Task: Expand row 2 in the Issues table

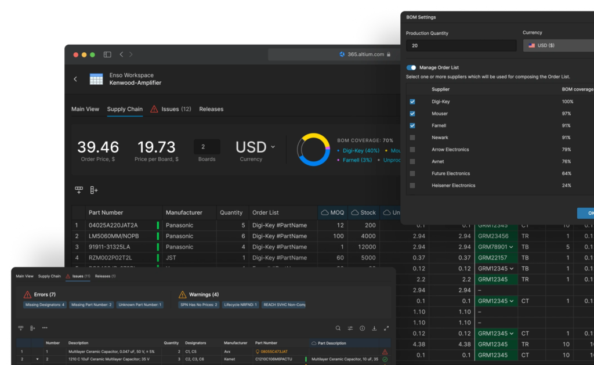Action: (37, 359)
